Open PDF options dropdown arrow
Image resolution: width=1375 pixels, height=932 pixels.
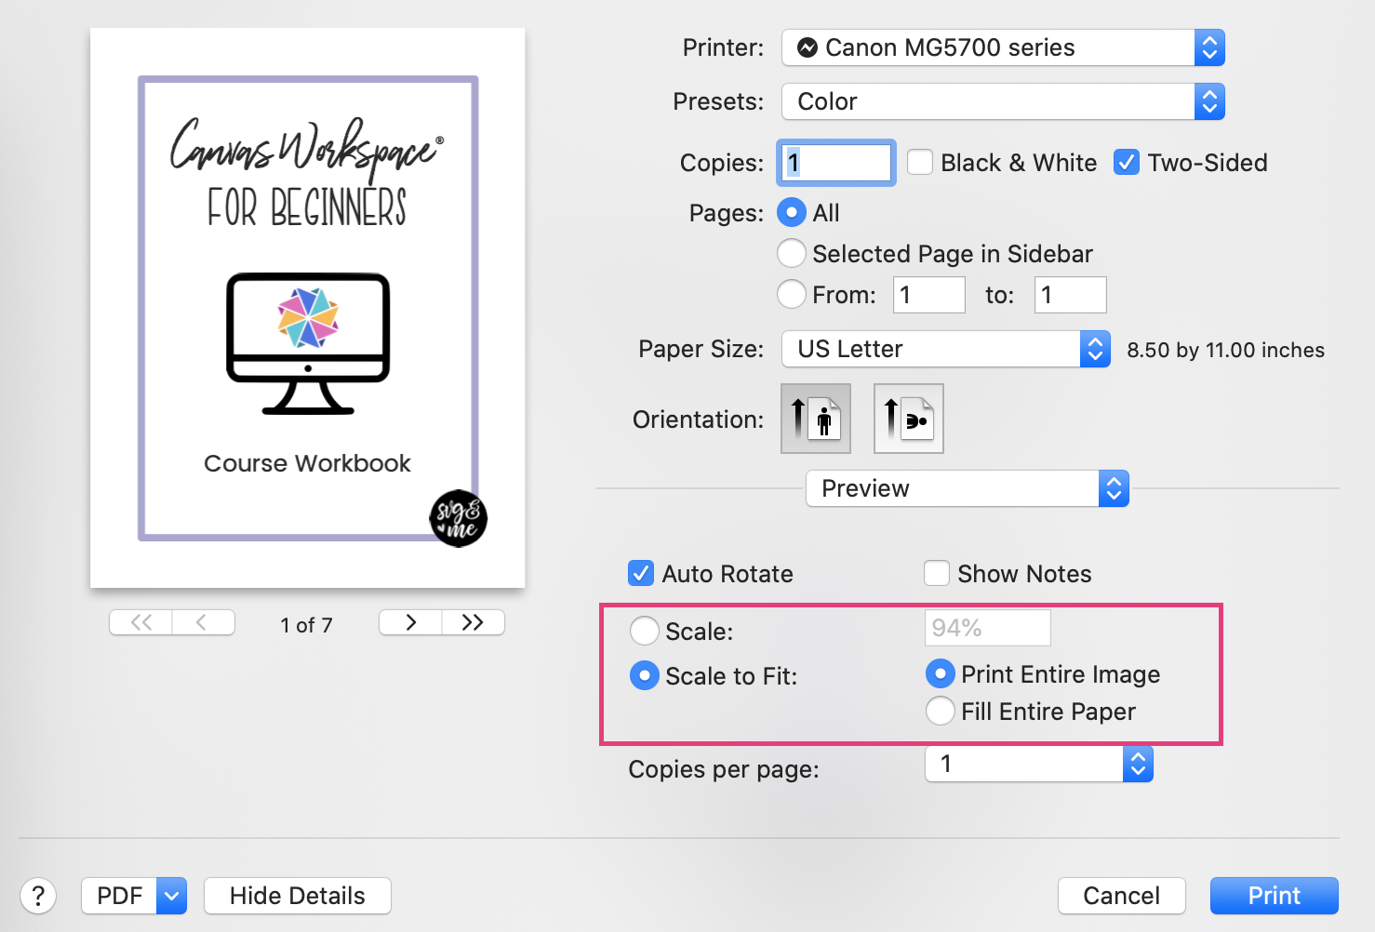coord(171,896)
